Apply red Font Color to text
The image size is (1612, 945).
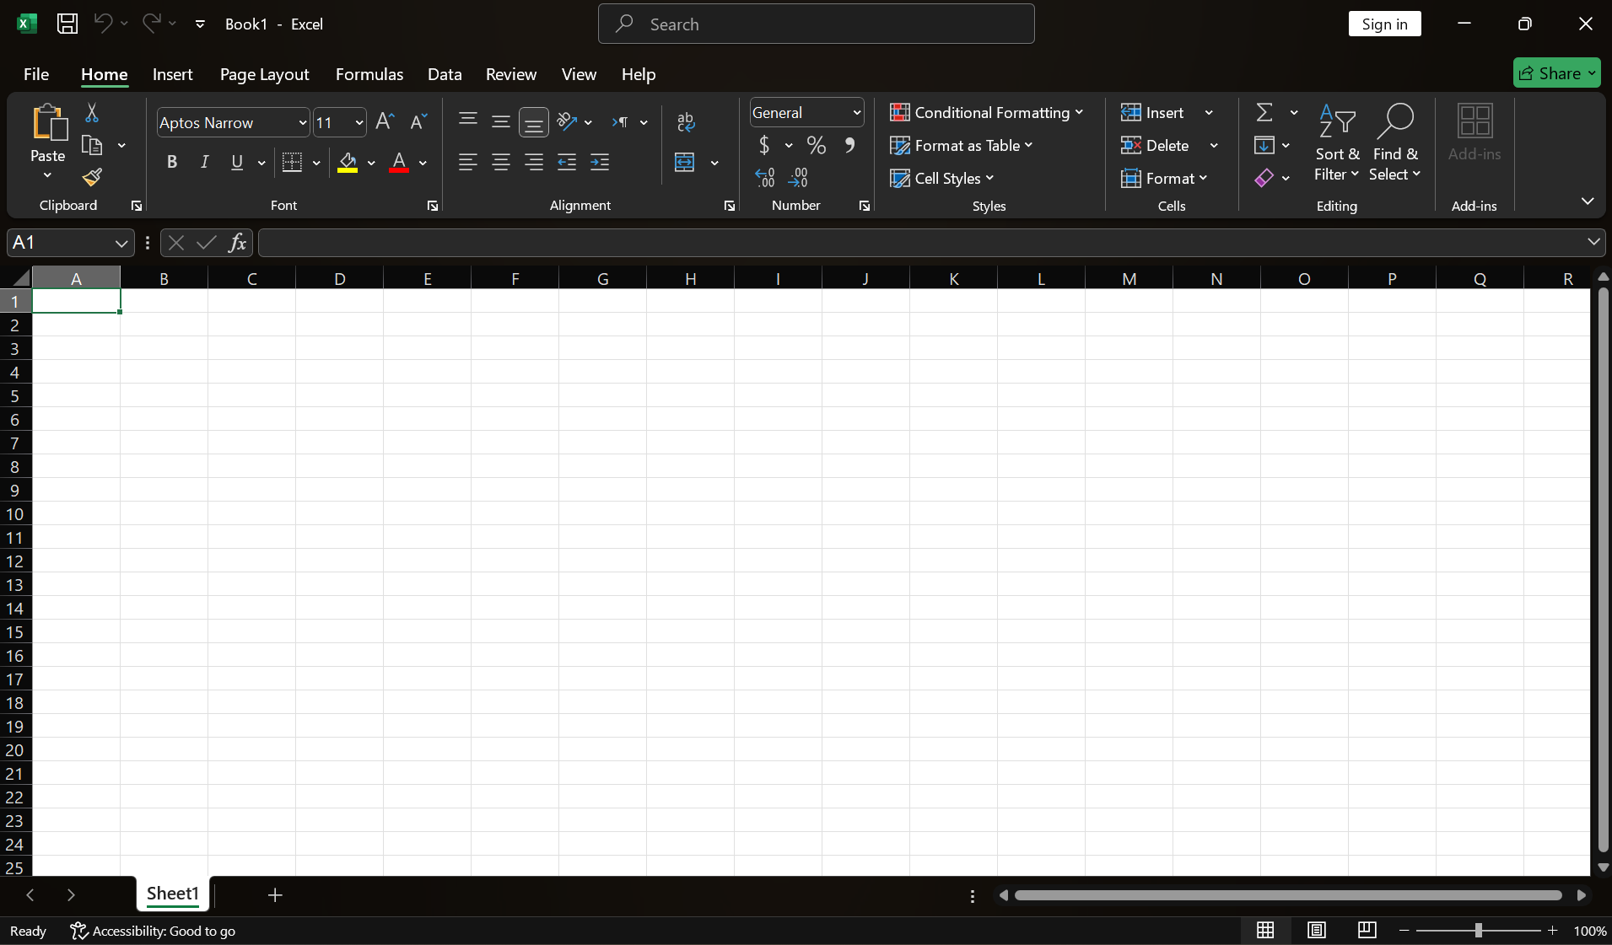click(x=399, y=162)
